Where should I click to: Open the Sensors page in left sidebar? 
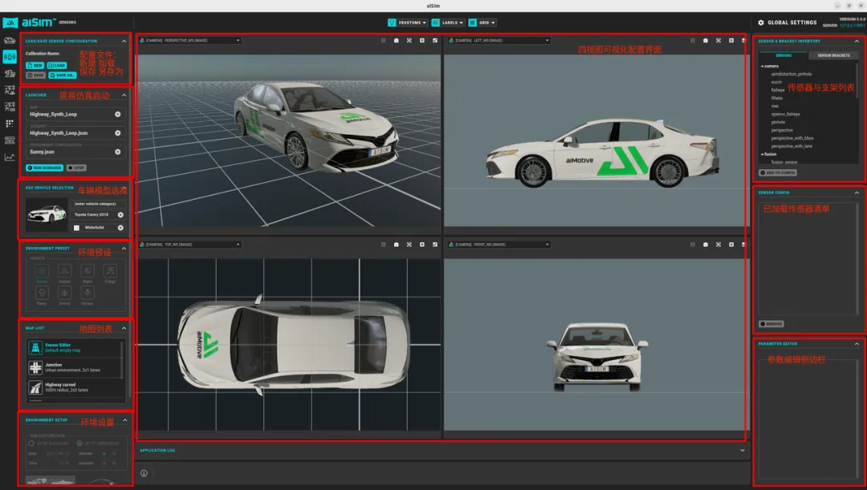click(10, 56)
